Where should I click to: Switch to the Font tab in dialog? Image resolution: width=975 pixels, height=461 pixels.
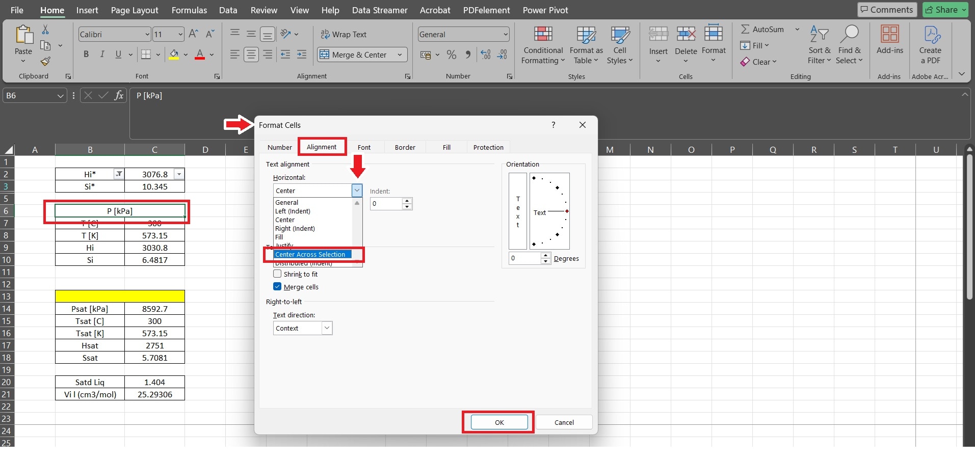pos(364,147)
